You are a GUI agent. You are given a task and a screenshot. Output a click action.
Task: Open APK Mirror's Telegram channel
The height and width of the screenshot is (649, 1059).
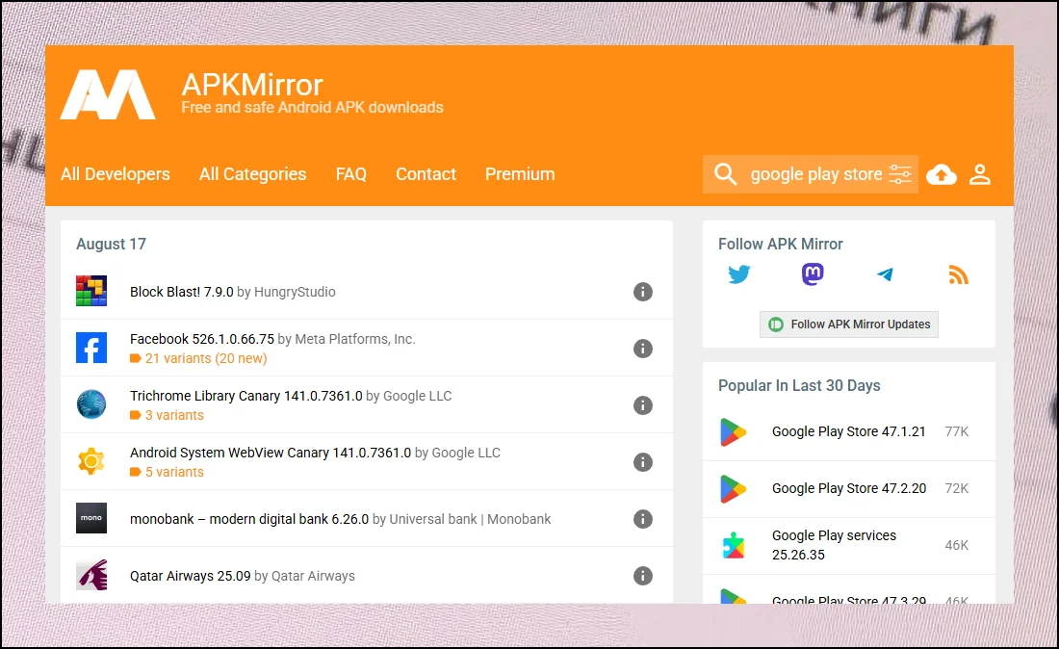point(886,275)
